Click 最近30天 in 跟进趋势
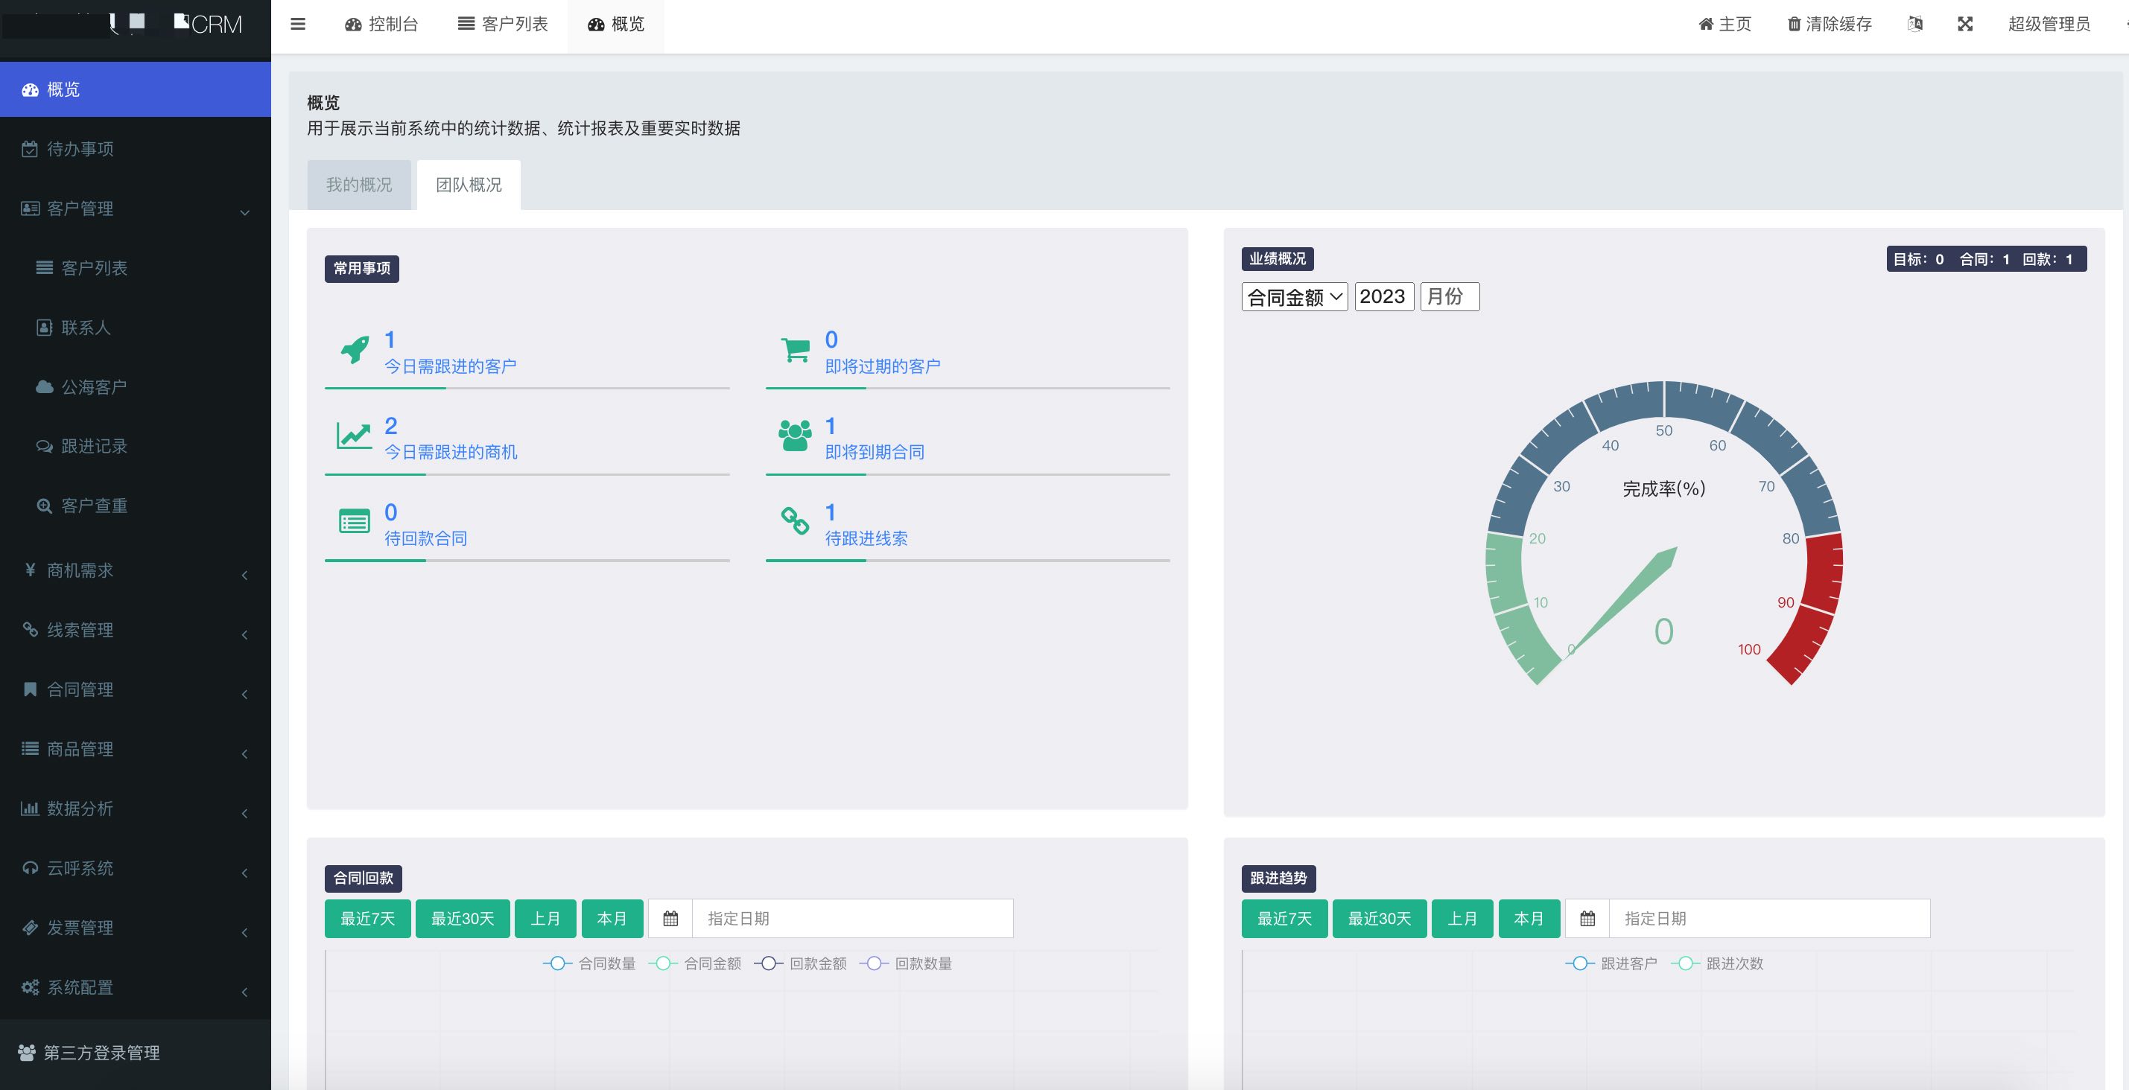This screenshot has height=1090, width=2129. (1380, 918)
